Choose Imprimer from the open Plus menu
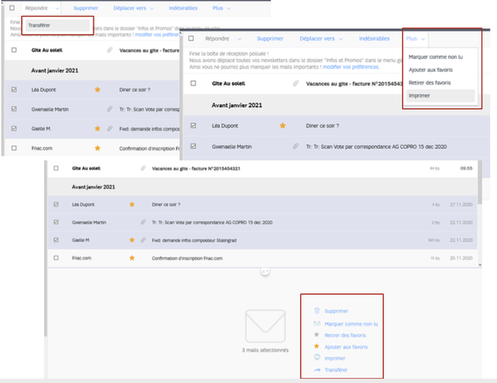 [x=418, y=96]
